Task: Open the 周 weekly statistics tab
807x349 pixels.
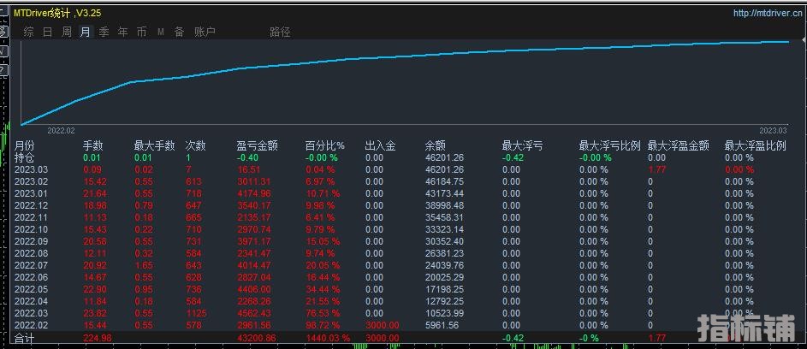Action: 66,33
